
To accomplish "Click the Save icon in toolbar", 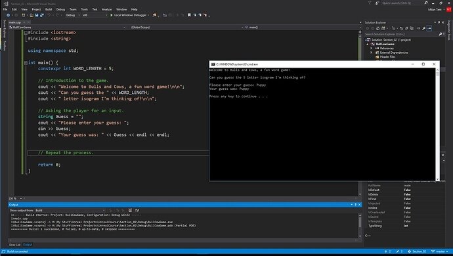I will click(x=37, y=15).
